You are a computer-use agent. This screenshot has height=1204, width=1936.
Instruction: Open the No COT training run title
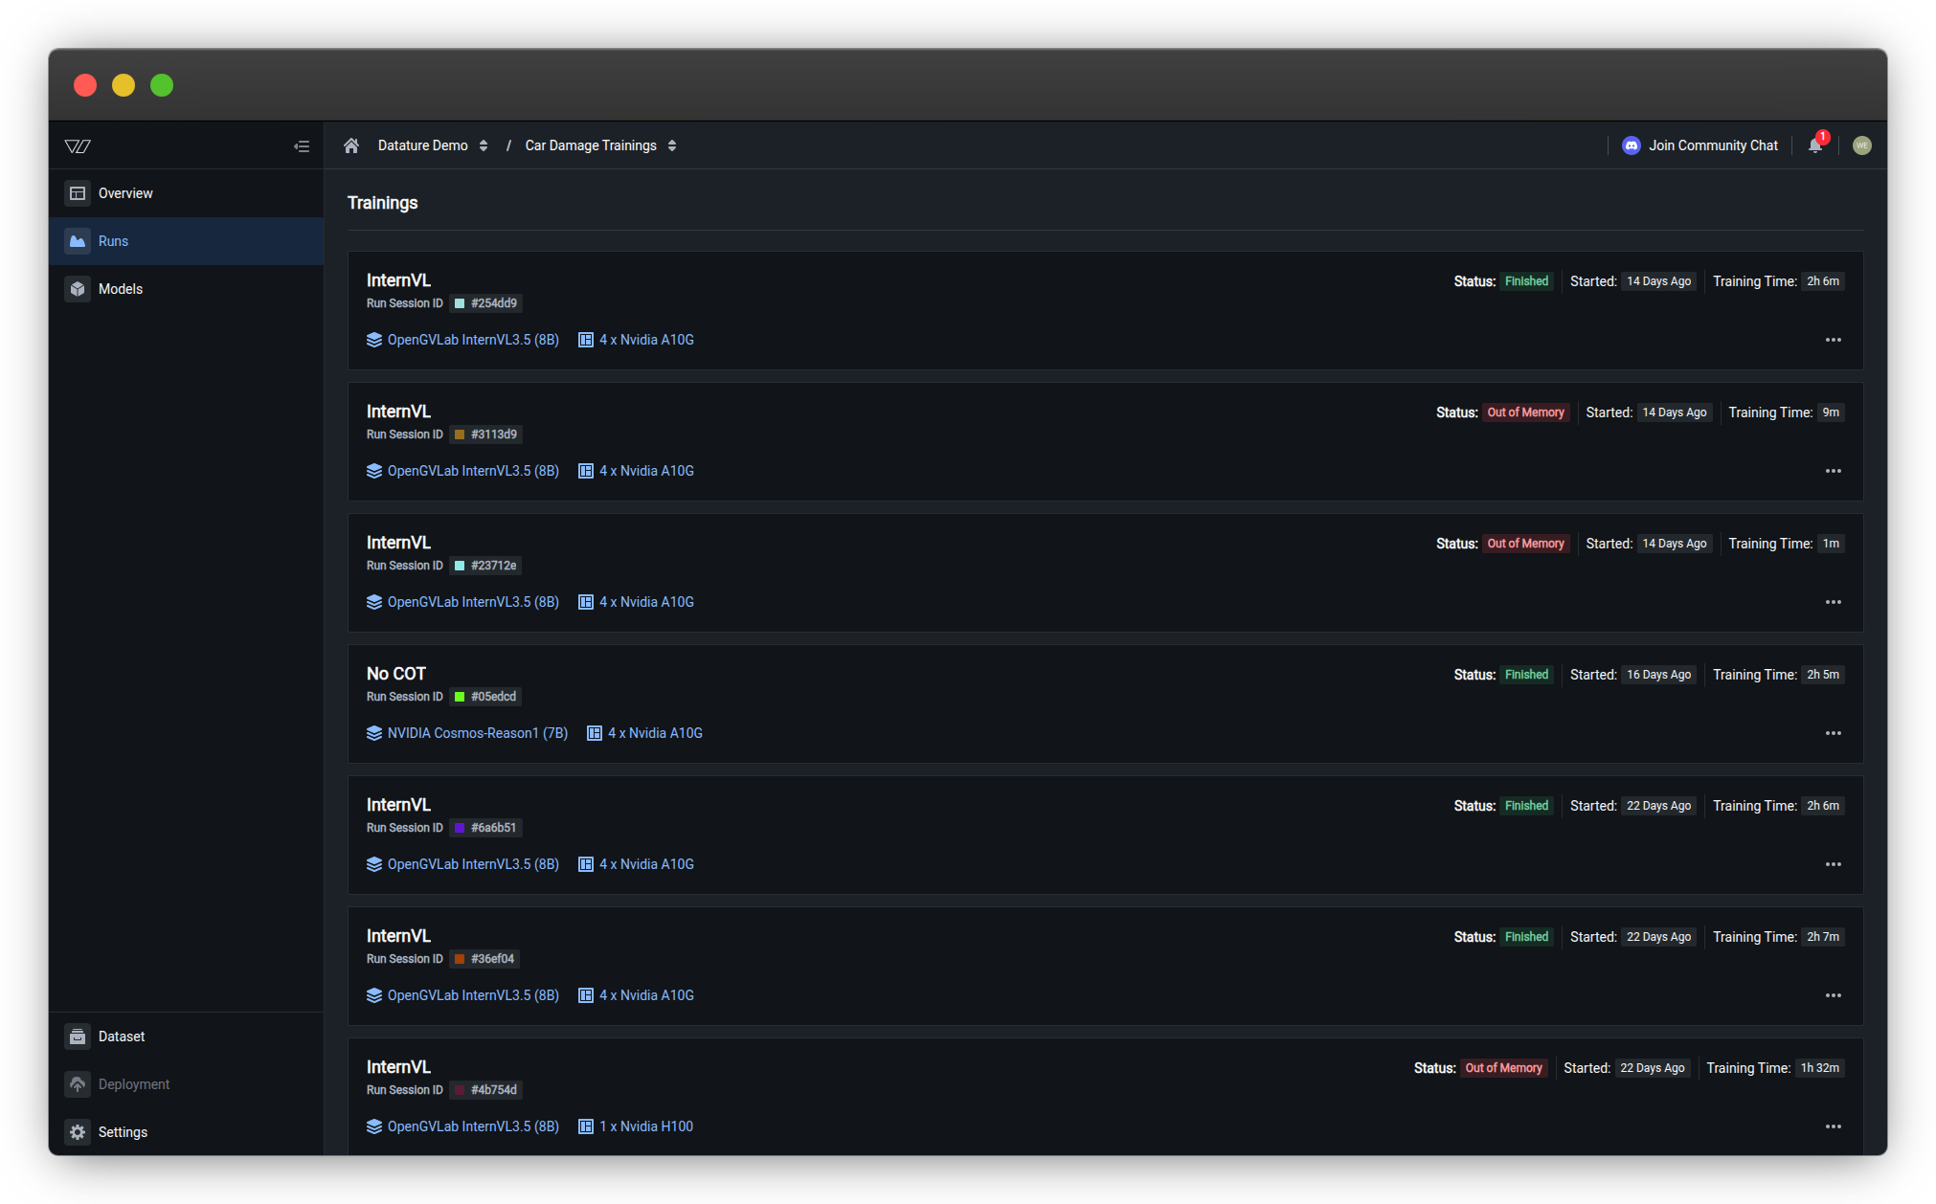[395, 674]
